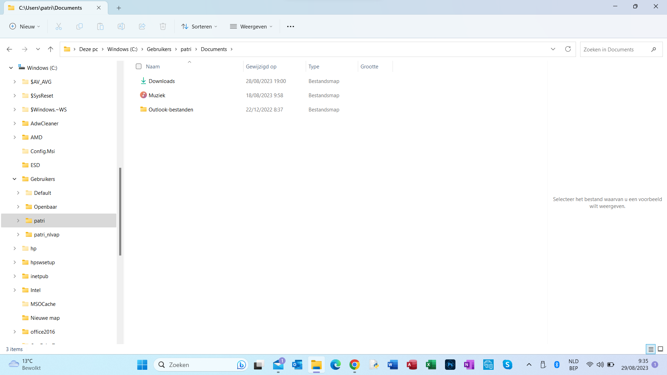Click the Delete trash bin icon
This screenshot has width=667, height=375.
tap(163, 26)
